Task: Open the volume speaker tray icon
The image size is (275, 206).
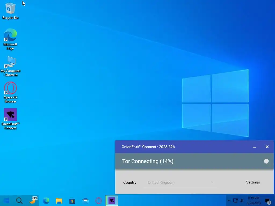Action: click(x=242, y=201)
